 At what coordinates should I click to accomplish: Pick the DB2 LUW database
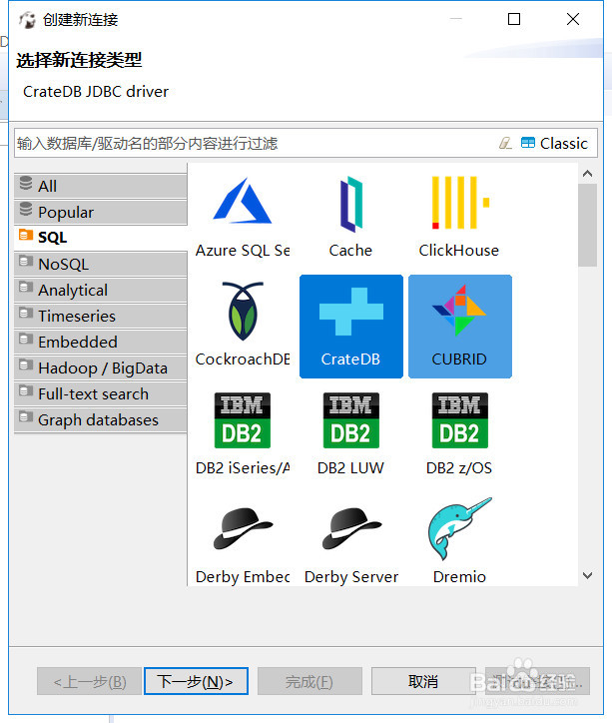(351, 434)
